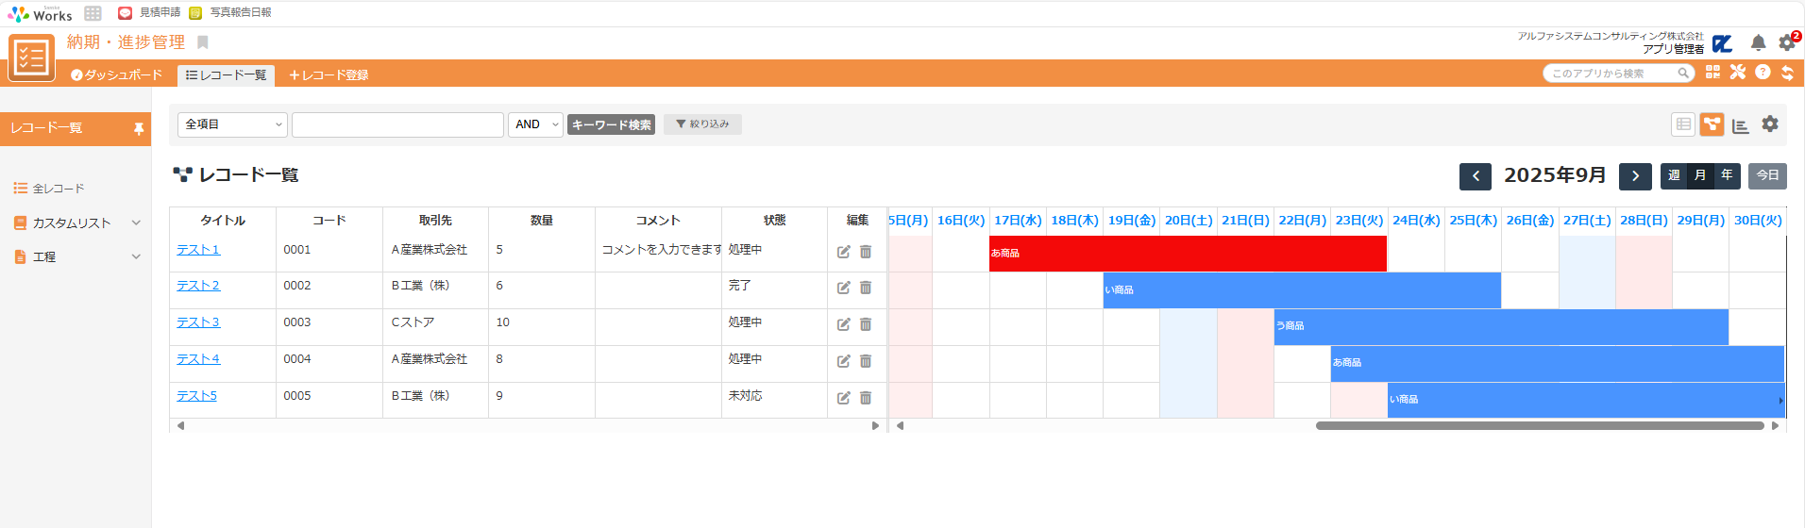The height and width of the screenshot is (528, 1805).
Task: Switch calendar to 年 view
Action: click(1727, 175)
